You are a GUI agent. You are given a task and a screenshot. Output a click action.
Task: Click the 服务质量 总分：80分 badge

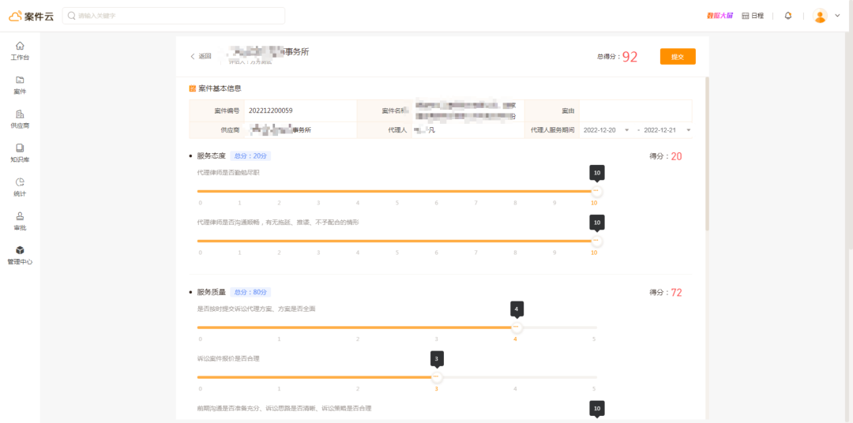250,293
